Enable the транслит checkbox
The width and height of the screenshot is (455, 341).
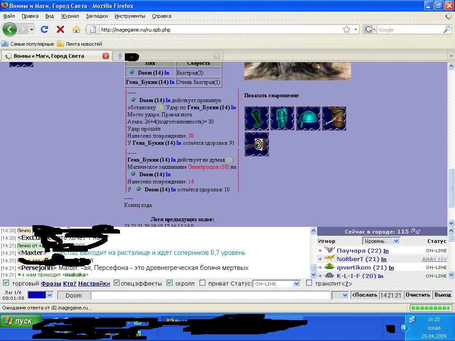click(309, 283)
